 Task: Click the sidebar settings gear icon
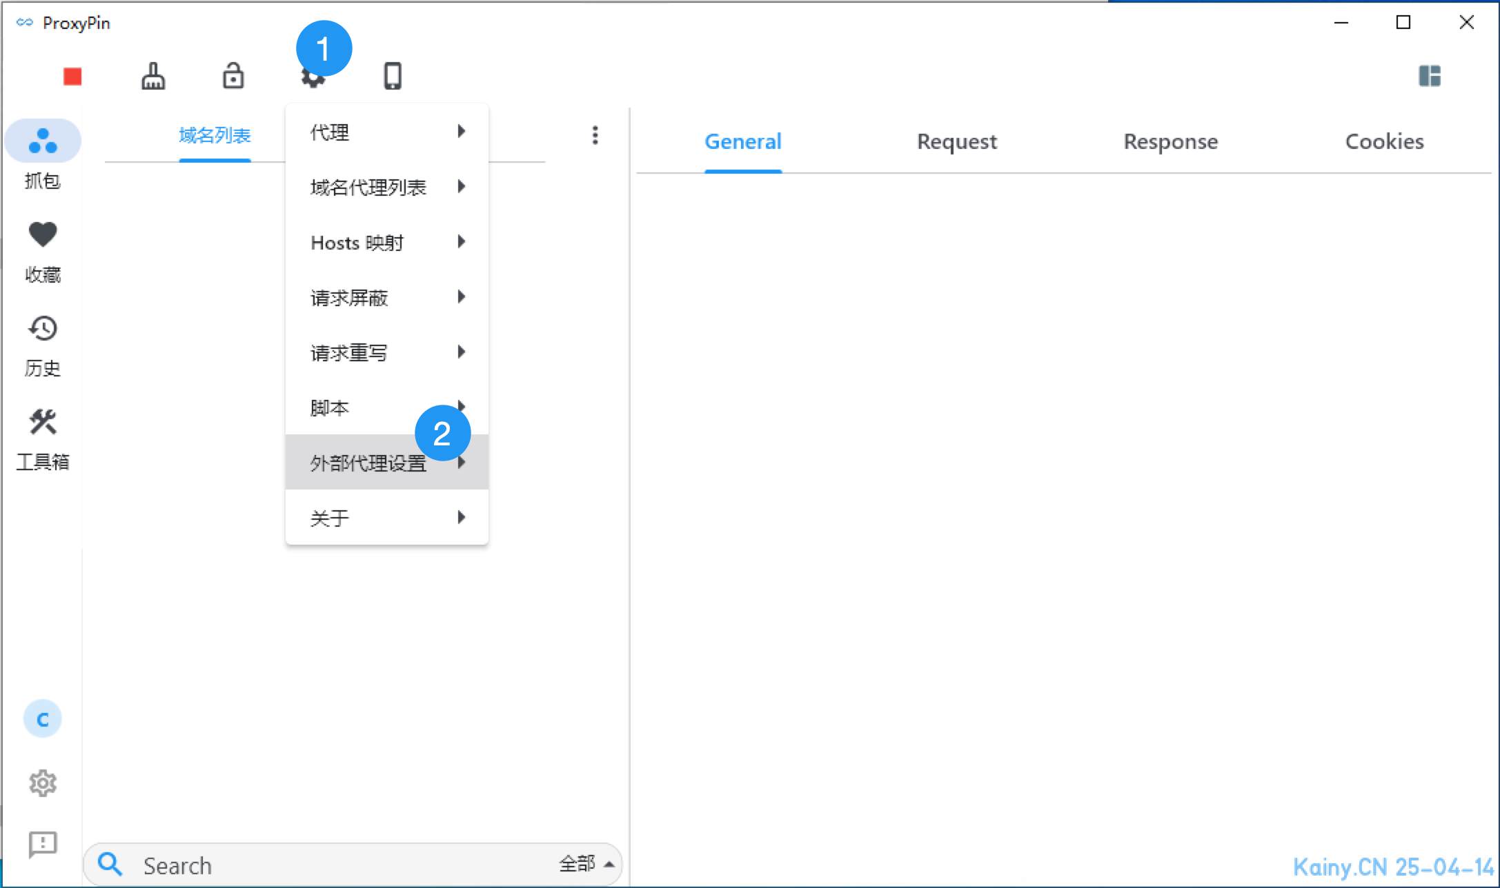pyautogui.click(x=43, y=783)
